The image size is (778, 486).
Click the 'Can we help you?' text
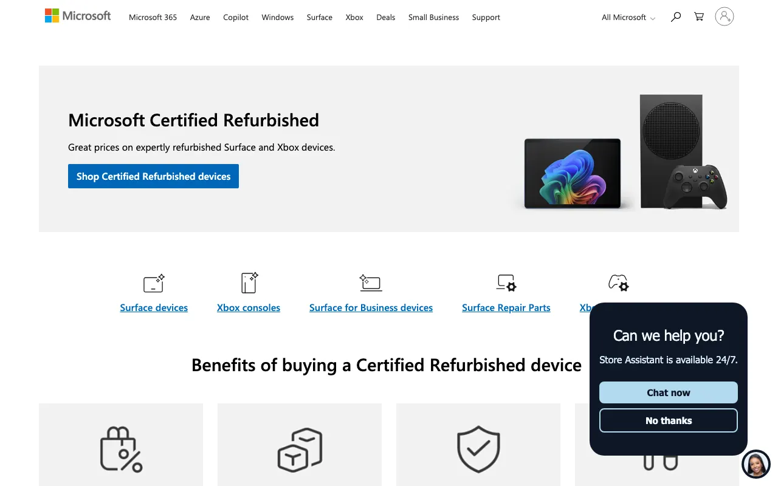point(669,336)
